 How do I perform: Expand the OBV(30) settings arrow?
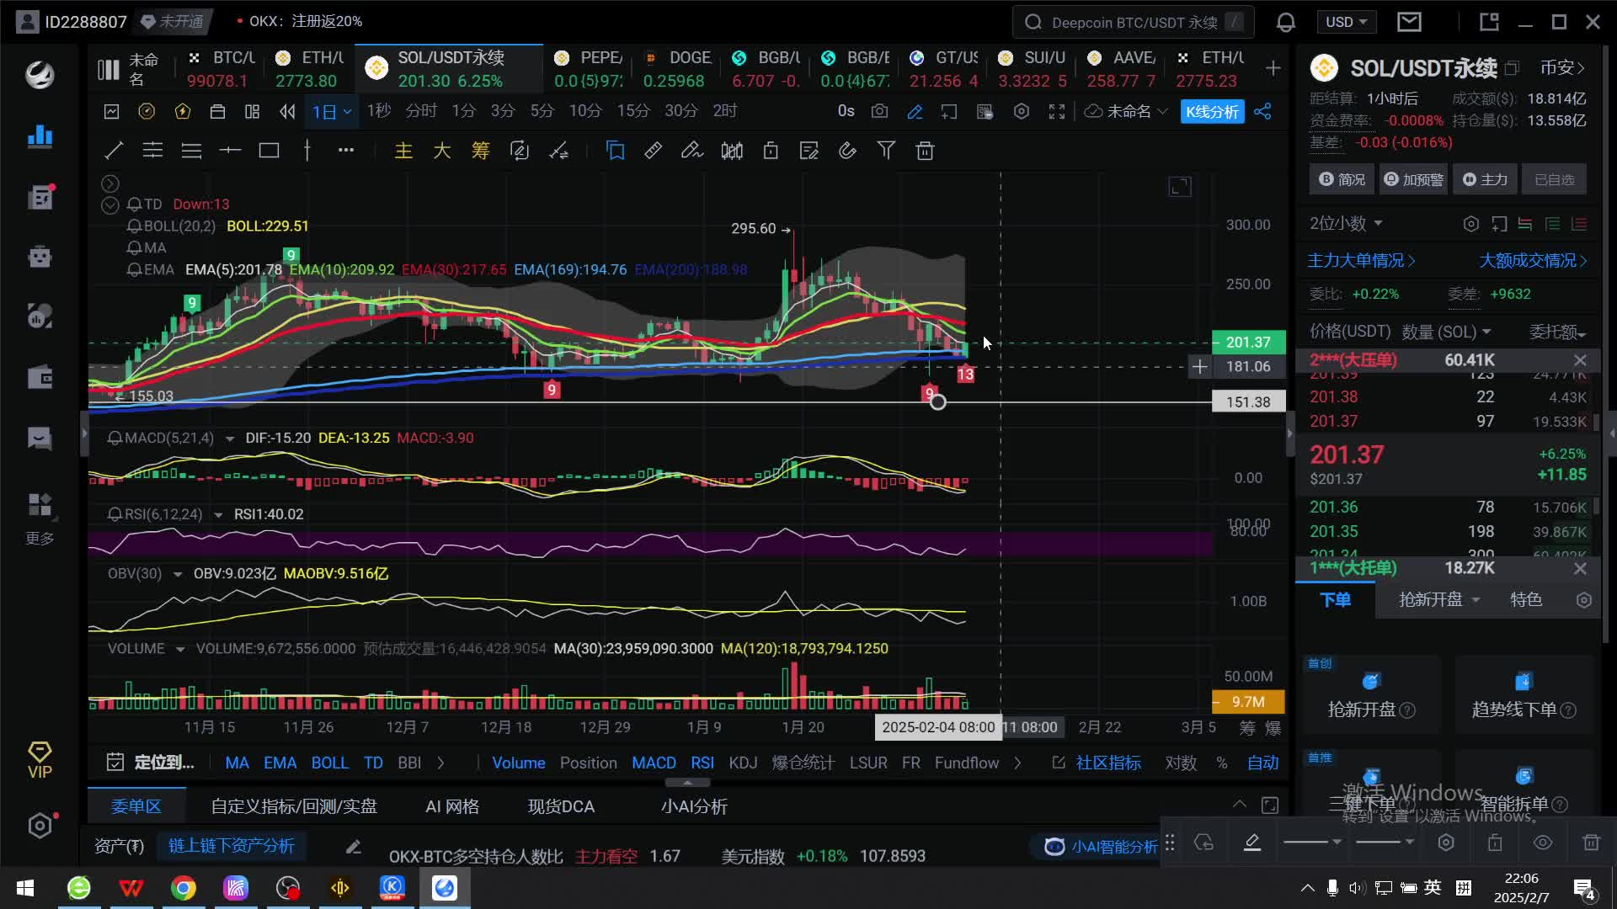point(178,574)
